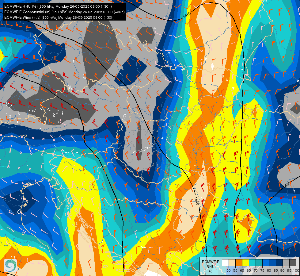
Task: Click the legend tick value 60
Action: click(x=242, y=270)
